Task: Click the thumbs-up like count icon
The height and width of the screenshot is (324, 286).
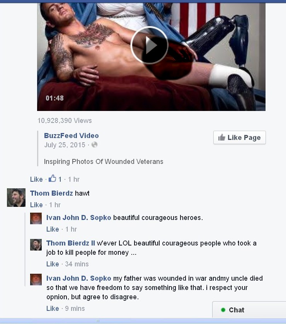Action: click(x=52, y=179)
